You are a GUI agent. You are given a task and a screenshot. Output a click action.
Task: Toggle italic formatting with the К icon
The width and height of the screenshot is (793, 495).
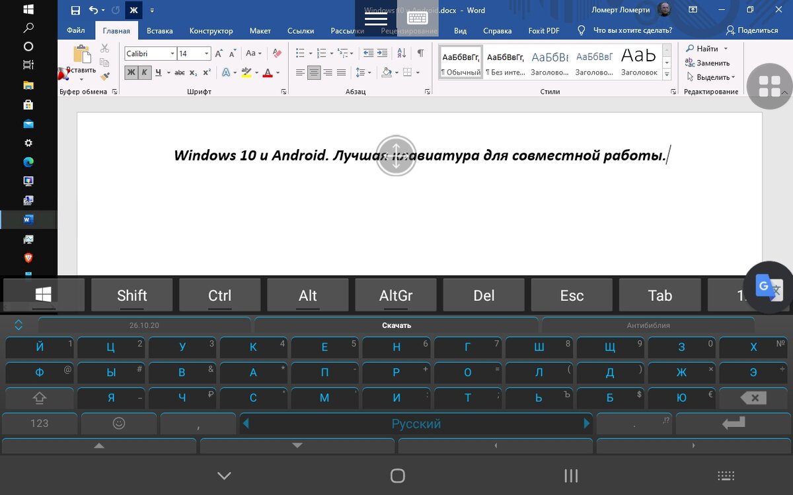(x=144, y=72)
